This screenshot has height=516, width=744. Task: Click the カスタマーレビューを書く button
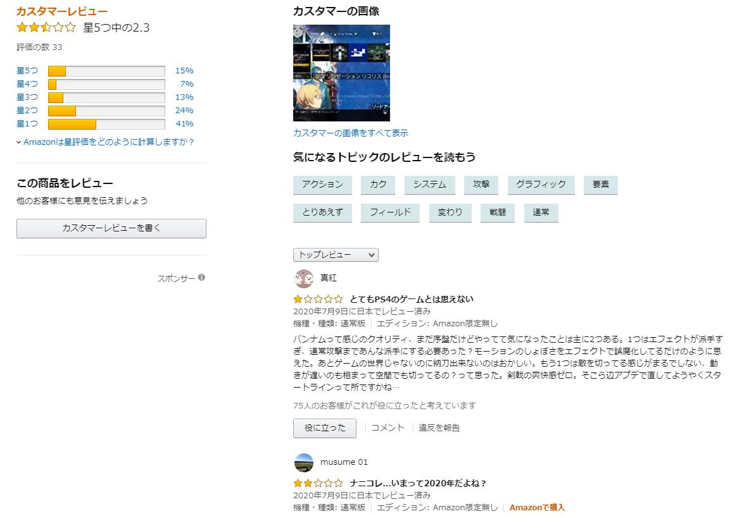(111, 228)
